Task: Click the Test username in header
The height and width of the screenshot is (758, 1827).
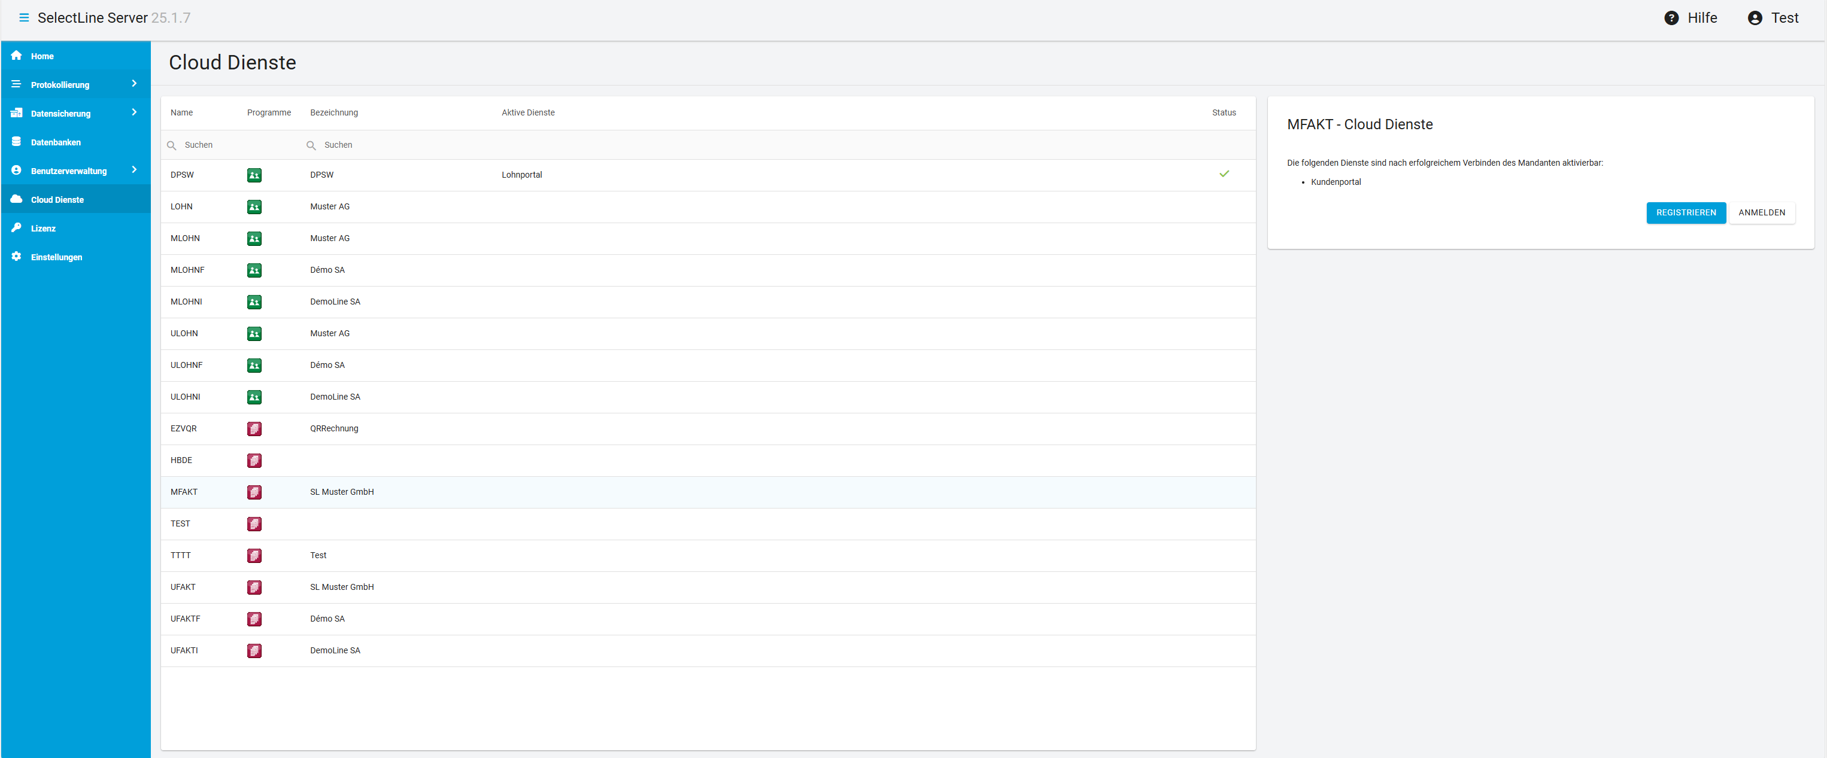Action: click(1784, 19)
